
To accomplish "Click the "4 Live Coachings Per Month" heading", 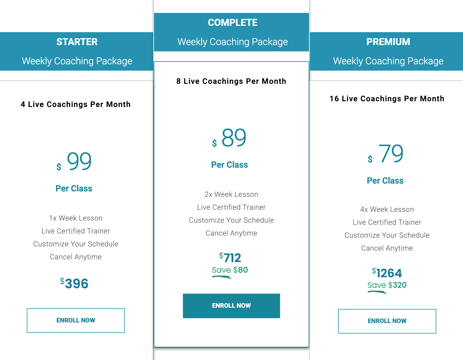I will point(76,104).
